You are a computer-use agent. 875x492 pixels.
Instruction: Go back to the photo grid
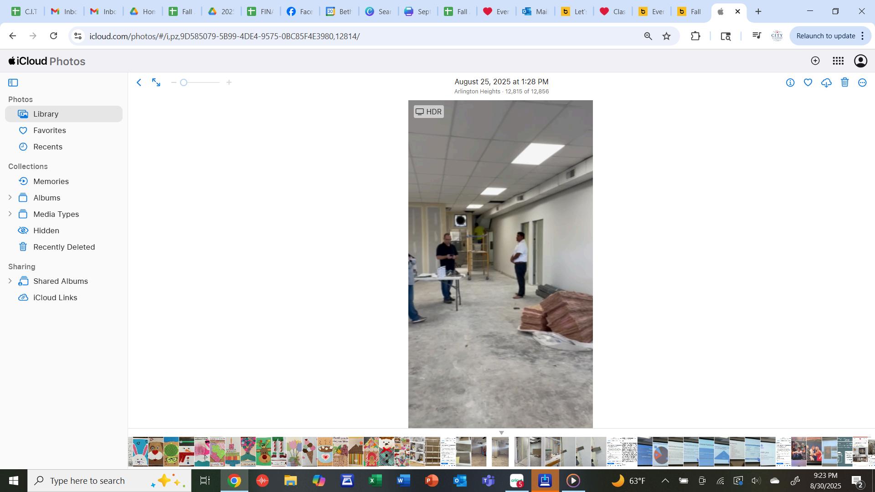click(x=139, y=82)
